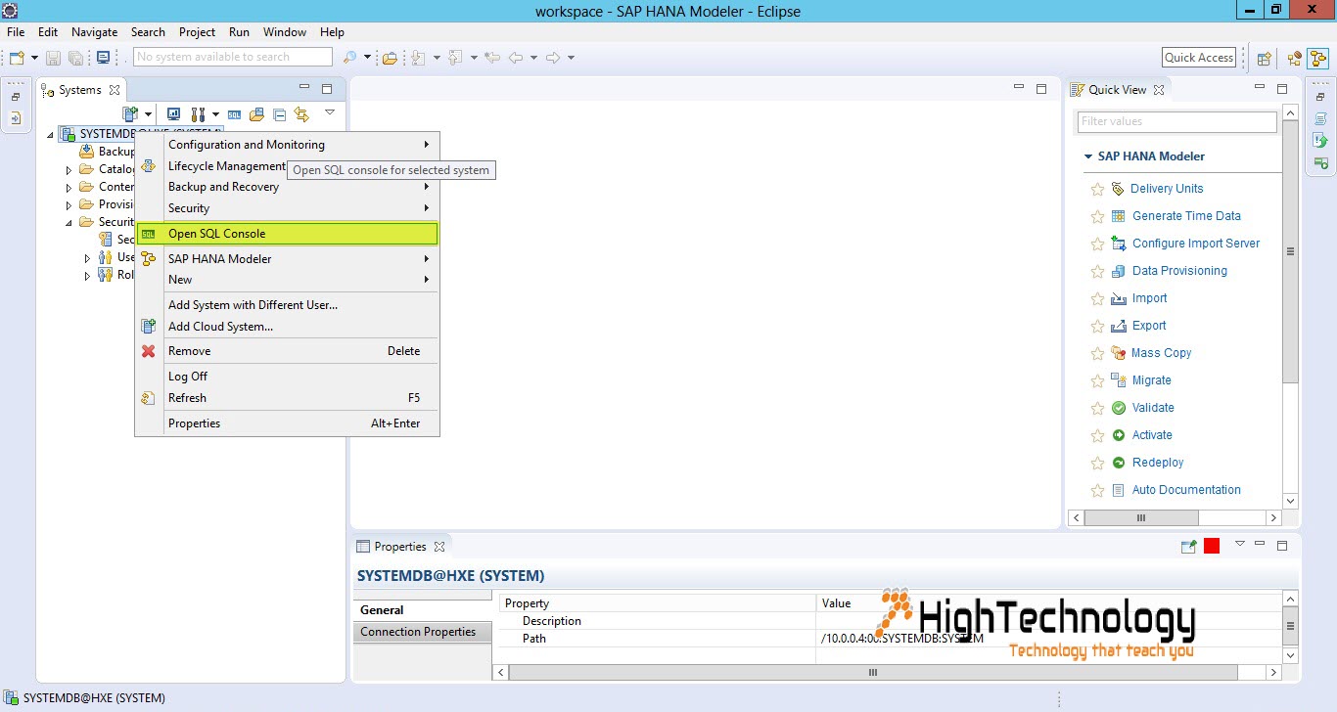This screenshot has height=712, width=1337.
Task: Click the Back navigation arrow icon
Action: [516, 58]
